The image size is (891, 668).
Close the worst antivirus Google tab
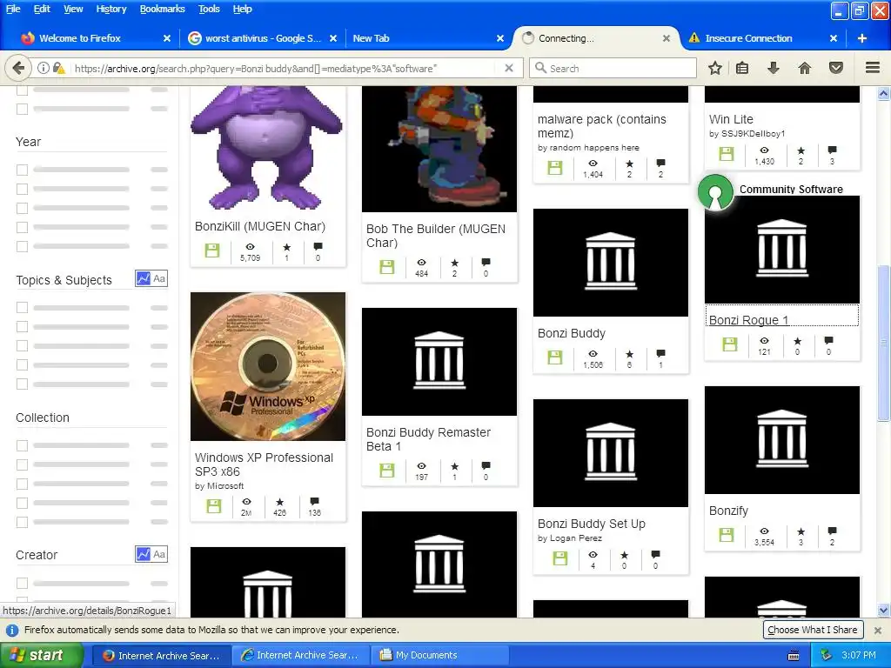pyautogui.click(x=333, y=38)
